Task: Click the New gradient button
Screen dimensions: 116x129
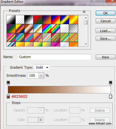Action: click(105, 57)
